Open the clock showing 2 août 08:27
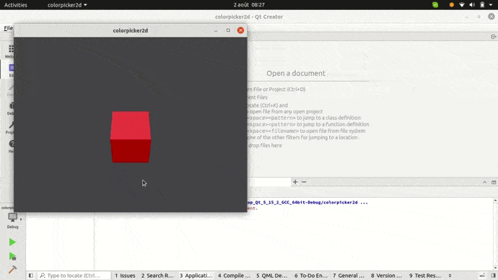 tap(249, 5)
